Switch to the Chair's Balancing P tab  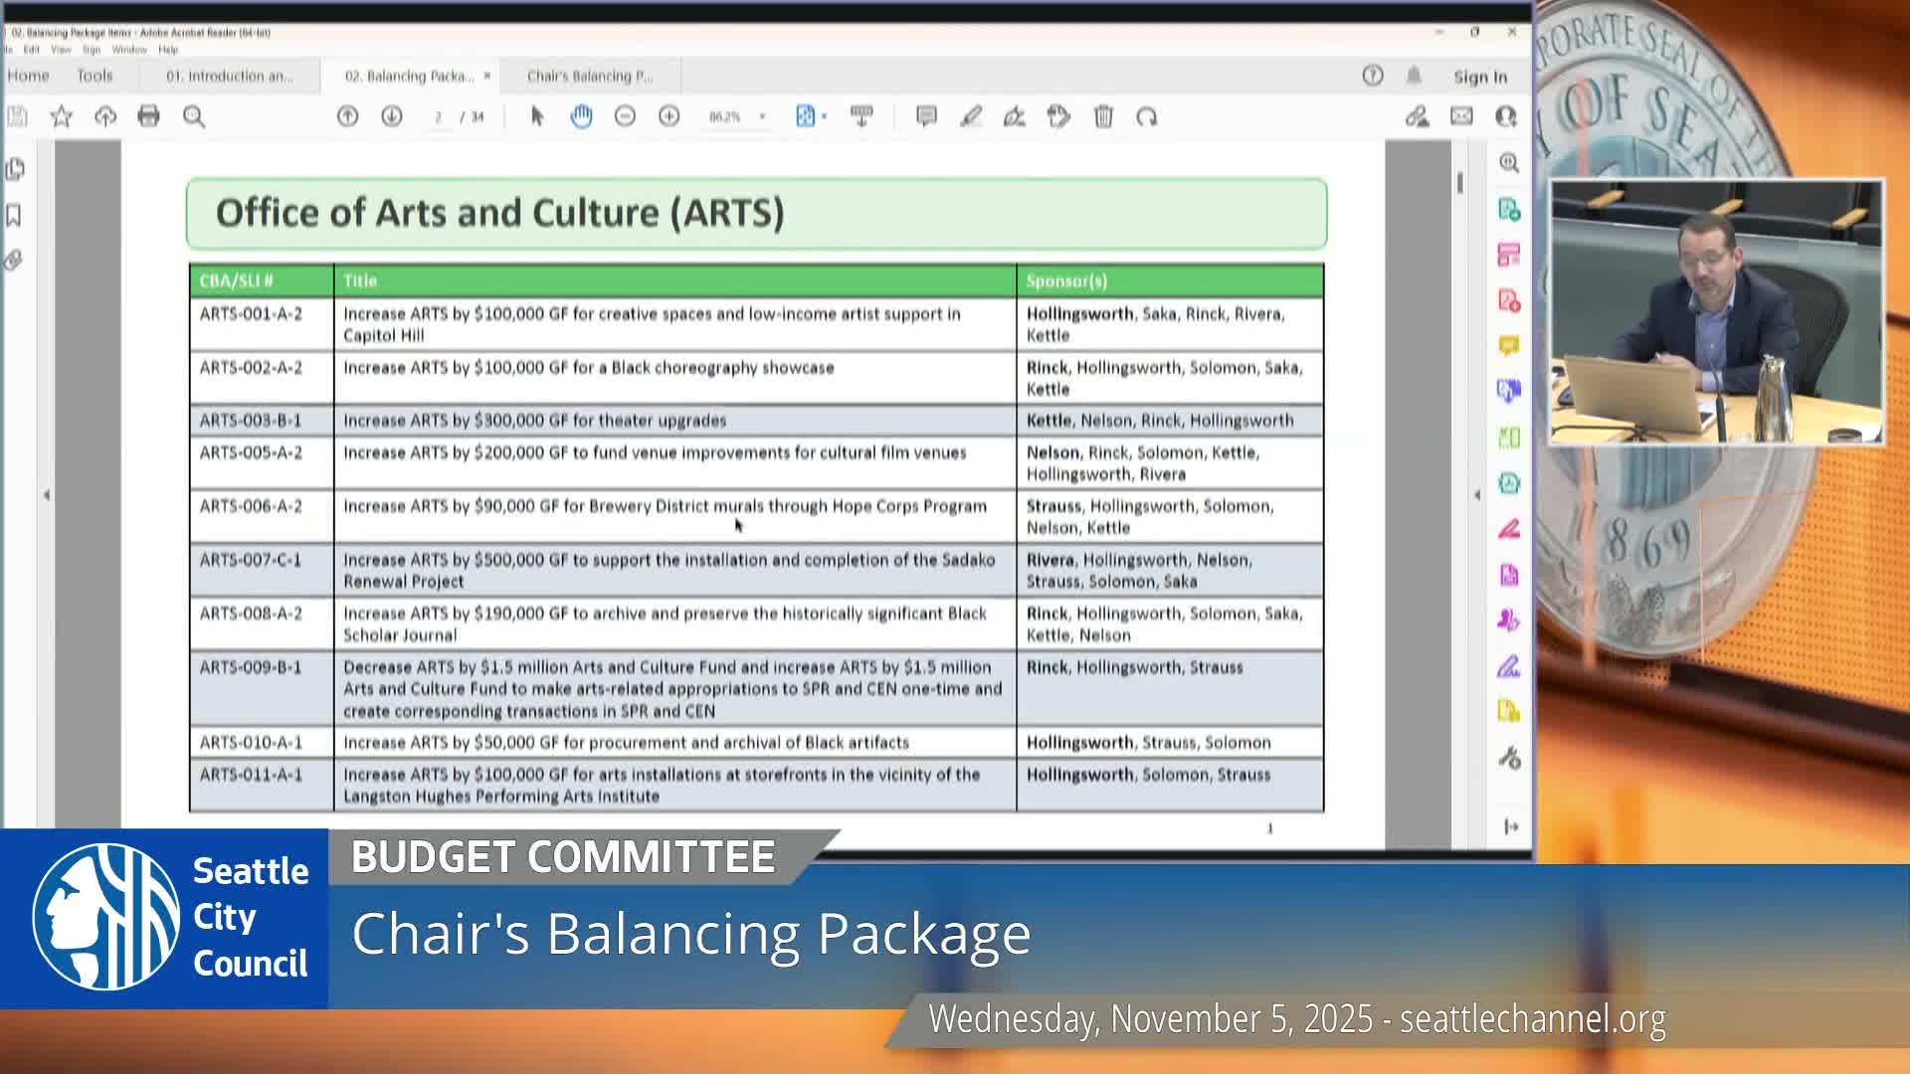[x=591, y=75]
